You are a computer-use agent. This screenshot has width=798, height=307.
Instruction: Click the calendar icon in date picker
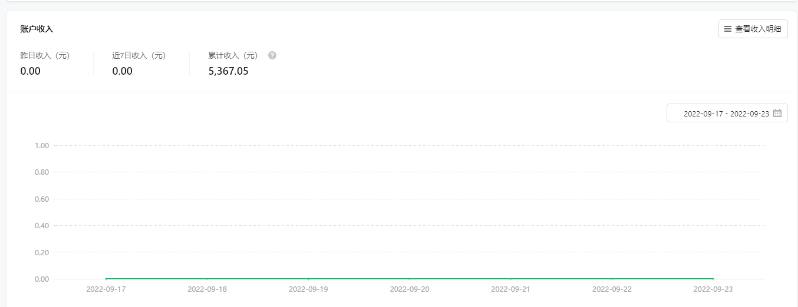[777, 113]
